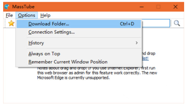Open the File menu
This screenshot has width=187, height=106.
click(9, 15)
